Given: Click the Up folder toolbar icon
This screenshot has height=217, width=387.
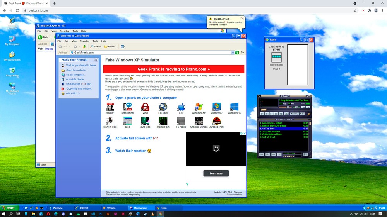Looking at the screenshot, I should (84, 47).
